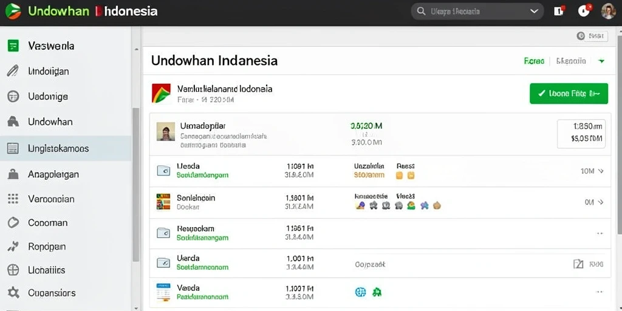The width and height of the screenshot is (622, 311).
Task: Click the tag icon beside Cooooman
Action: [13, 222]
